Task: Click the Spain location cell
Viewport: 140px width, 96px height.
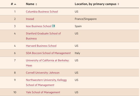Action: click(x=78, y=26)
